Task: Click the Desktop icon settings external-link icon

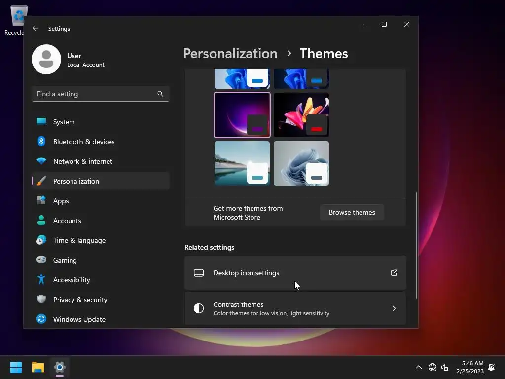Action: (x=394, y=273)
